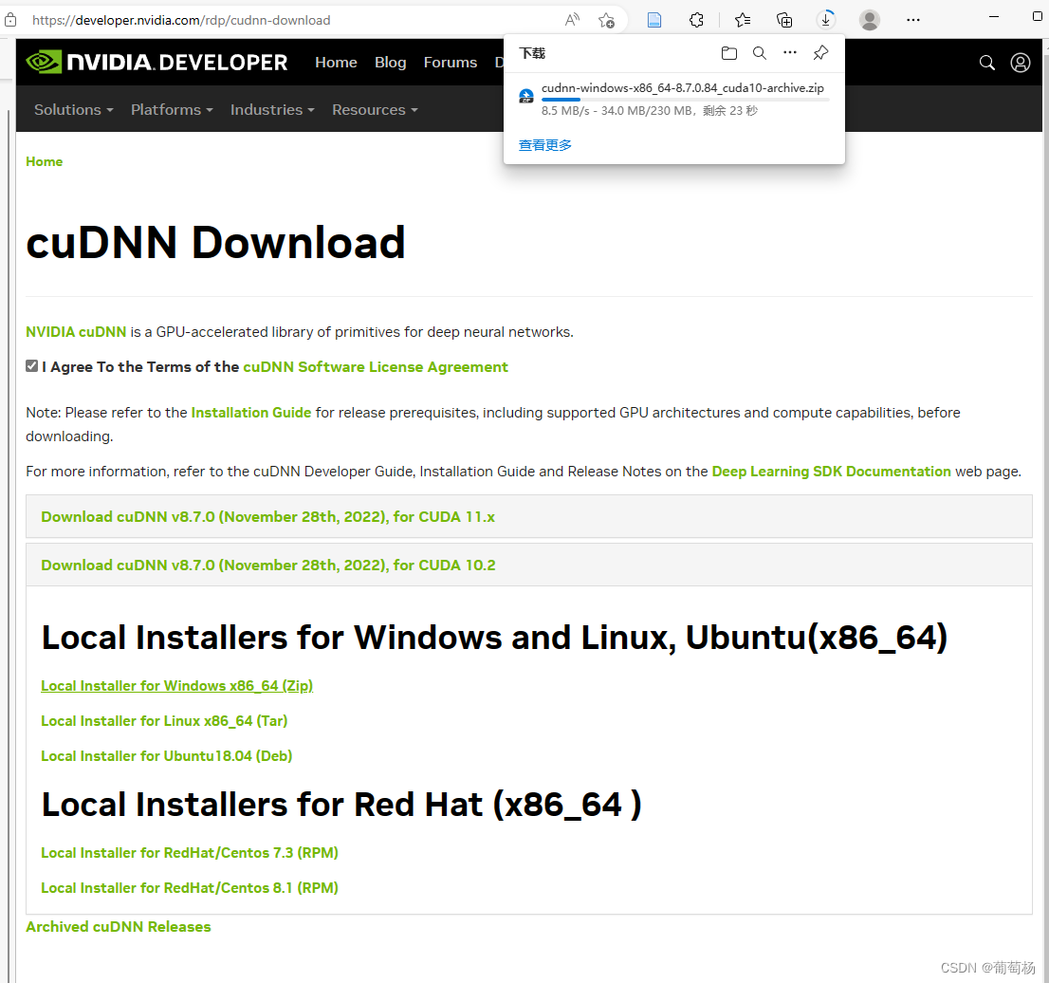Uncheck the I Agree To the Terms checkbox
1049x983 pixels.
pyautogui.click(x=31, y=364)
